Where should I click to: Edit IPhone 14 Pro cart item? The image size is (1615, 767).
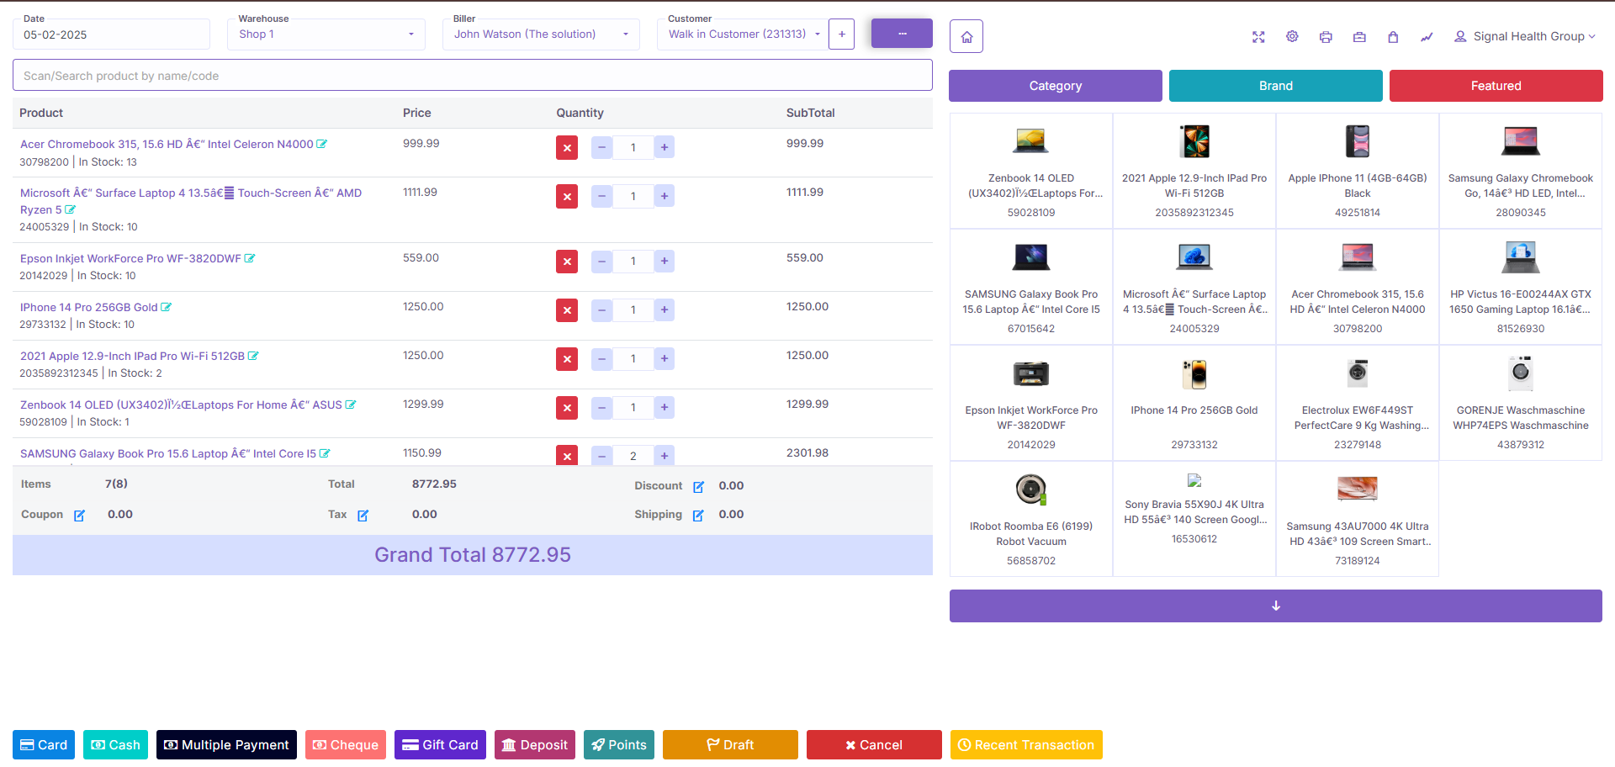click(x=167, y=307)
